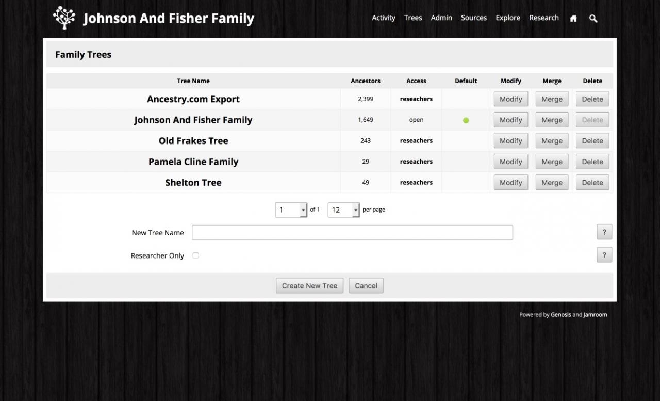Click the Cancel button
The width and height of the screenshot is (660, 401).
click(x=366, y=286)
